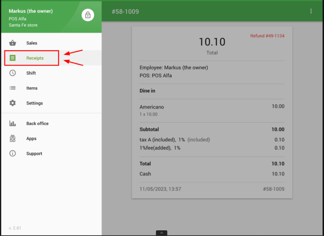Click the 10.10 total amount heading
The width and height of the screenshot is (324, 236).
212,42
